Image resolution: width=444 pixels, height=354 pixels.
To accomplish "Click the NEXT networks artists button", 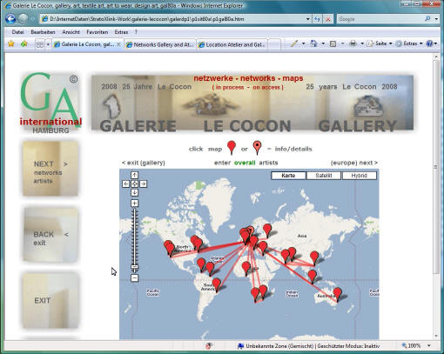I will (x=50, y=169).
